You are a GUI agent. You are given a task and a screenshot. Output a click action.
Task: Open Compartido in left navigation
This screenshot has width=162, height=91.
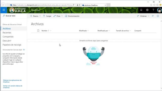click(x=8, y=37)
